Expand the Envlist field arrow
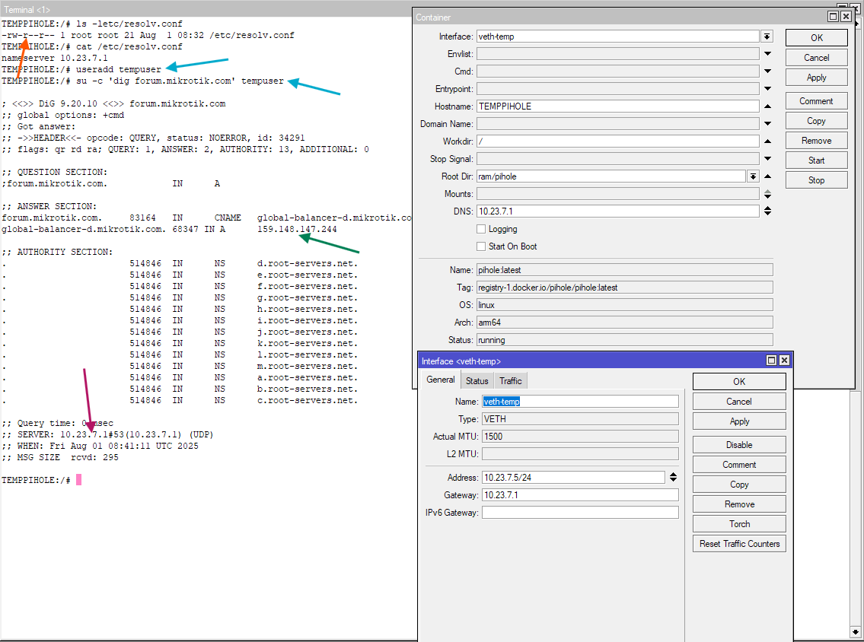The height and width of the screenshot is (642, 864). [767, 54]
